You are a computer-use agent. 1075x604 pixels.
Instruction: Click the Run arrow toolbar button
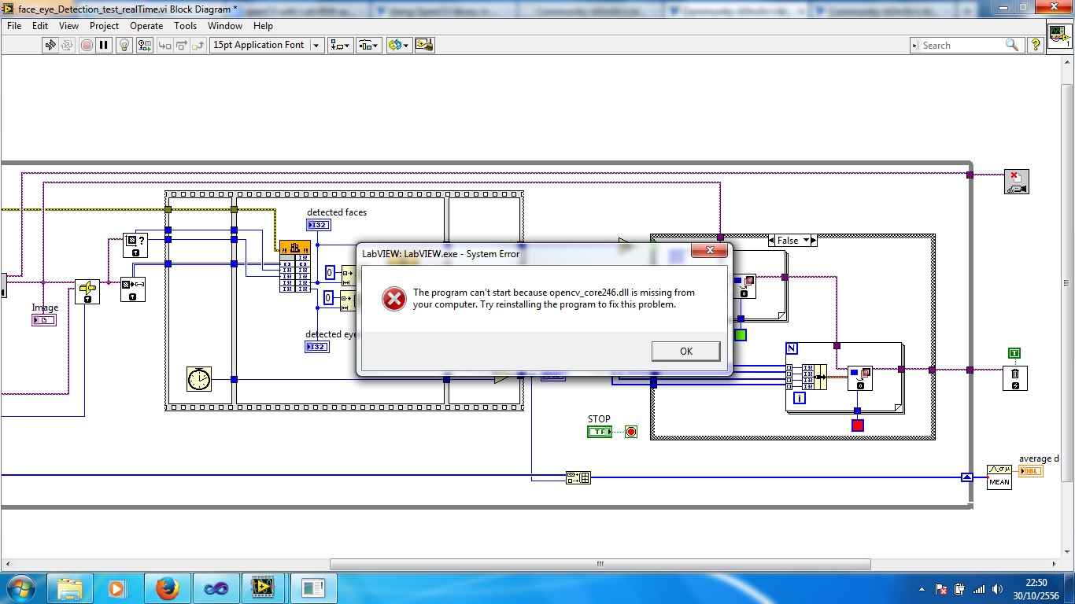point(50,45)
